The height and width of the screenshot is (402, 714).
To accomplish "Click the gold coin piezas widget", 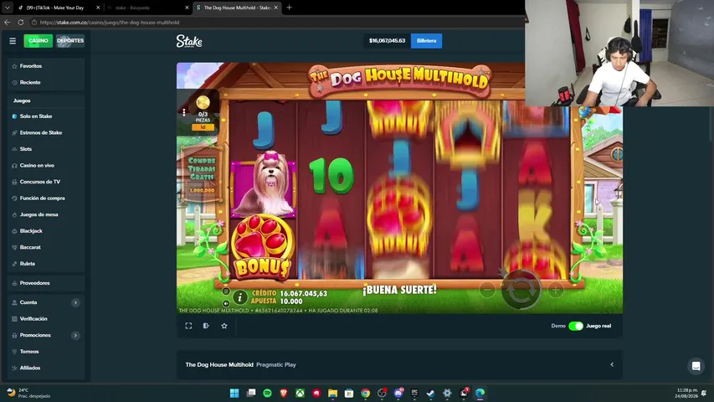I will point(203,112).
